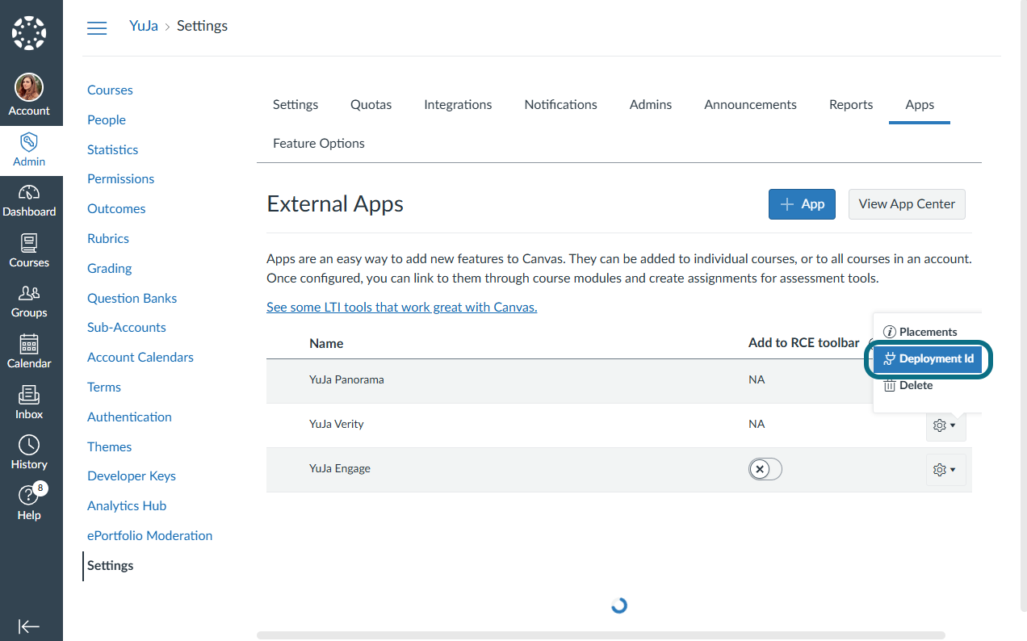Open the Rubrics link
This screenshot has width=1027, height=641.
coord(108,238)
